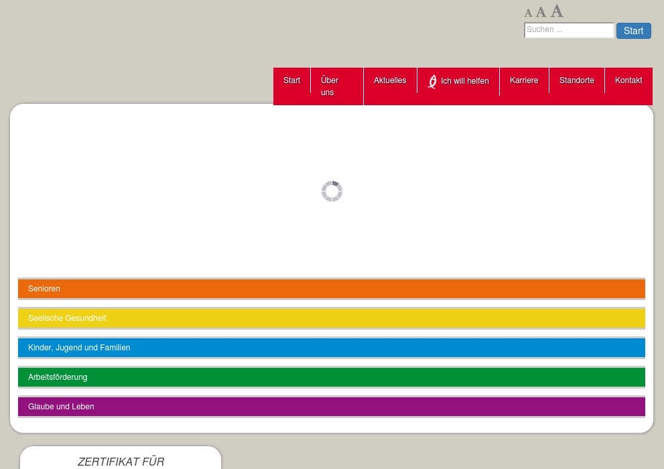Click the smallest font size A icon
Screen dimensions: 664x469
click(528, 13)
